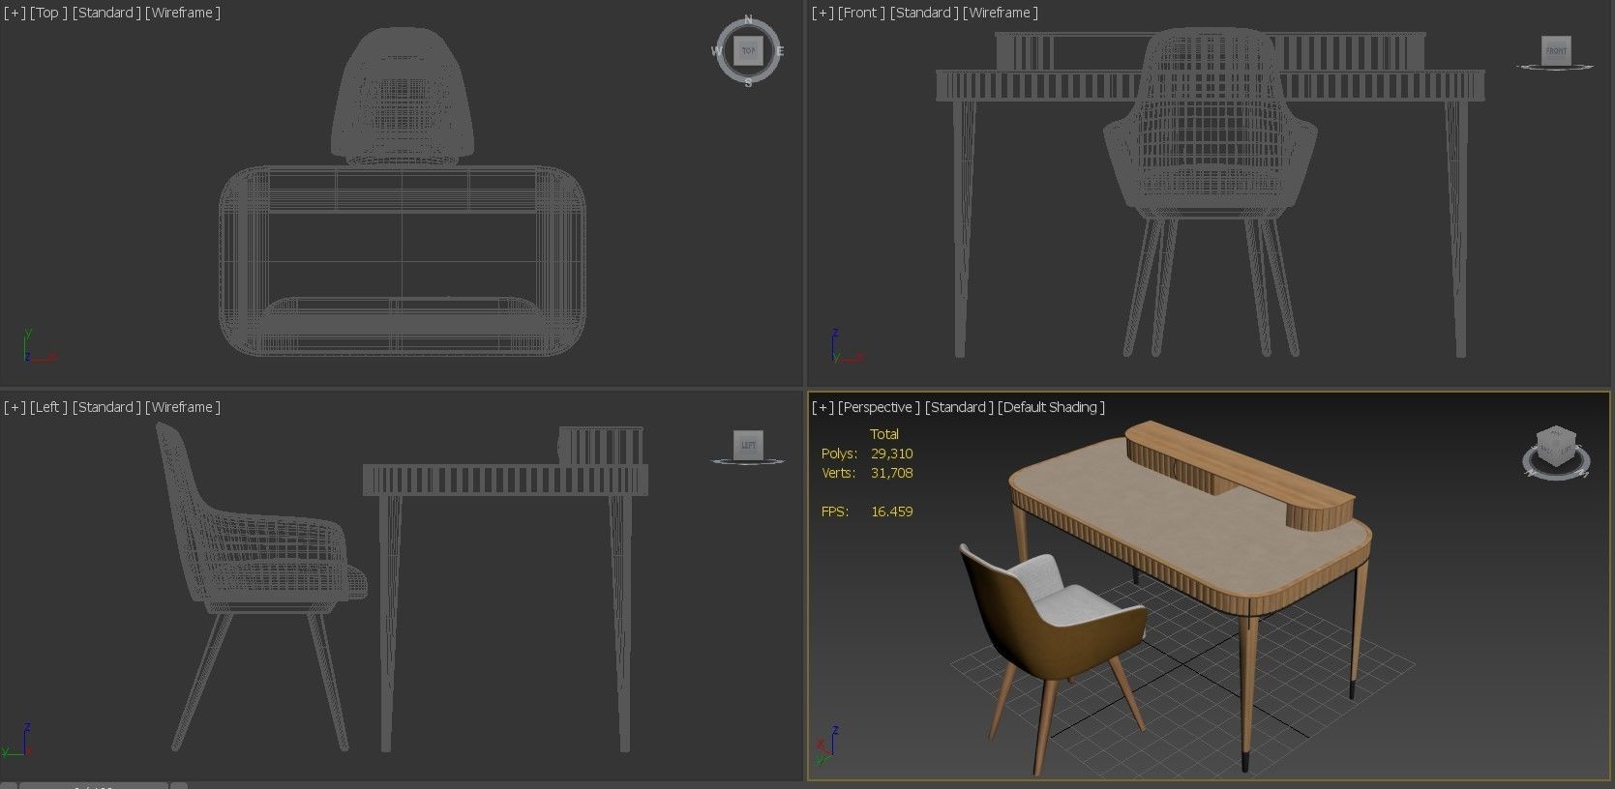Open the [Wireframe] shading menu in the Top viewport
The image size is (1615, 789).
[183, 13]
